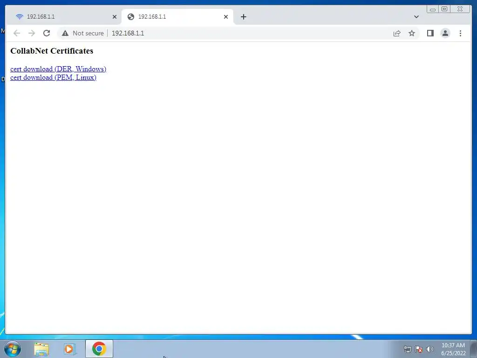Toggle the Chrome side panel
Viewport: 477px width, 358px height.
[430, 33]
